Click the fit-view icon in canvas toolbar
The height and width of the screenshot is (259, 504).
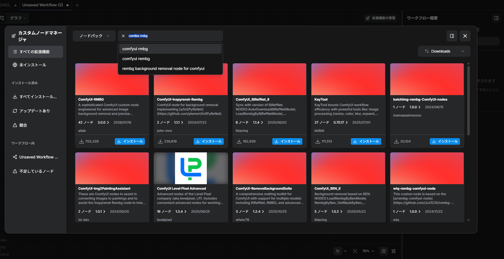click(x=355, y=251)
